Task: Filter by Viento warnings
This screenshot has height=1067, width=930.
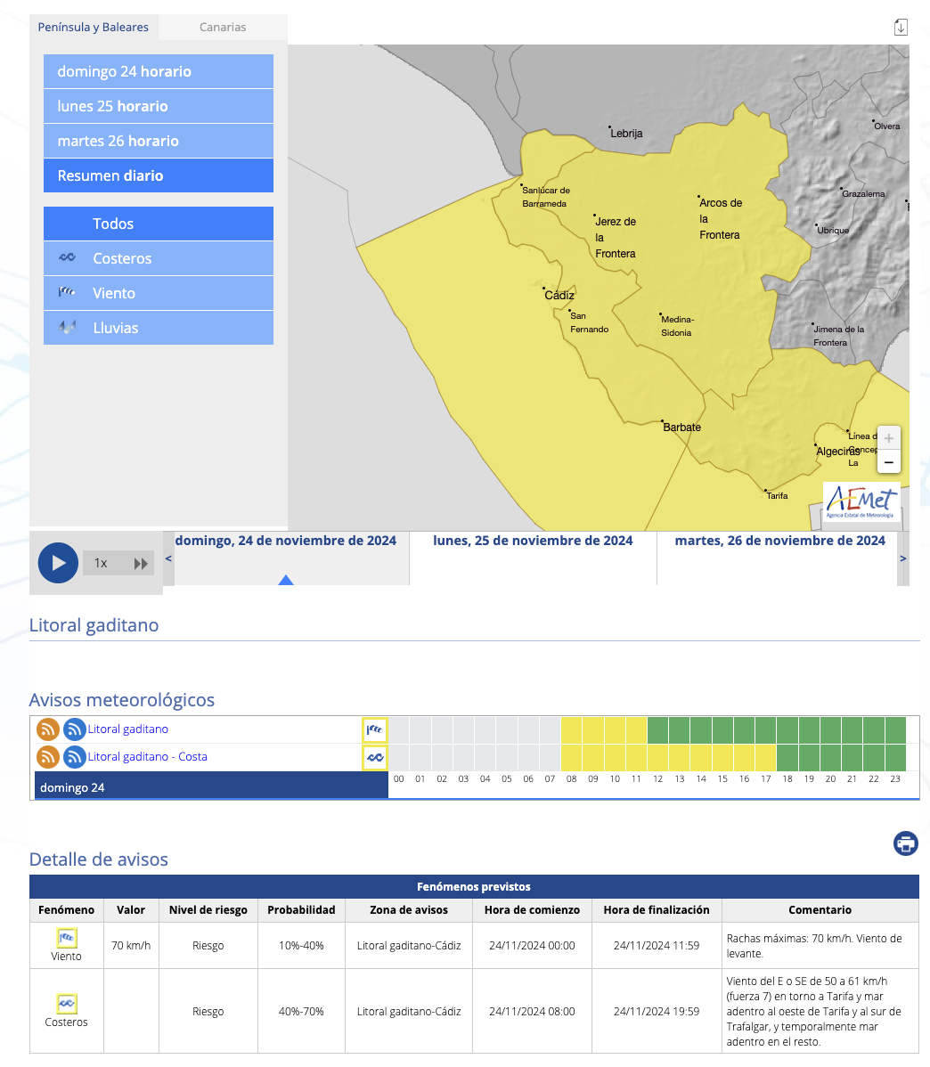Action: [159, 293]
